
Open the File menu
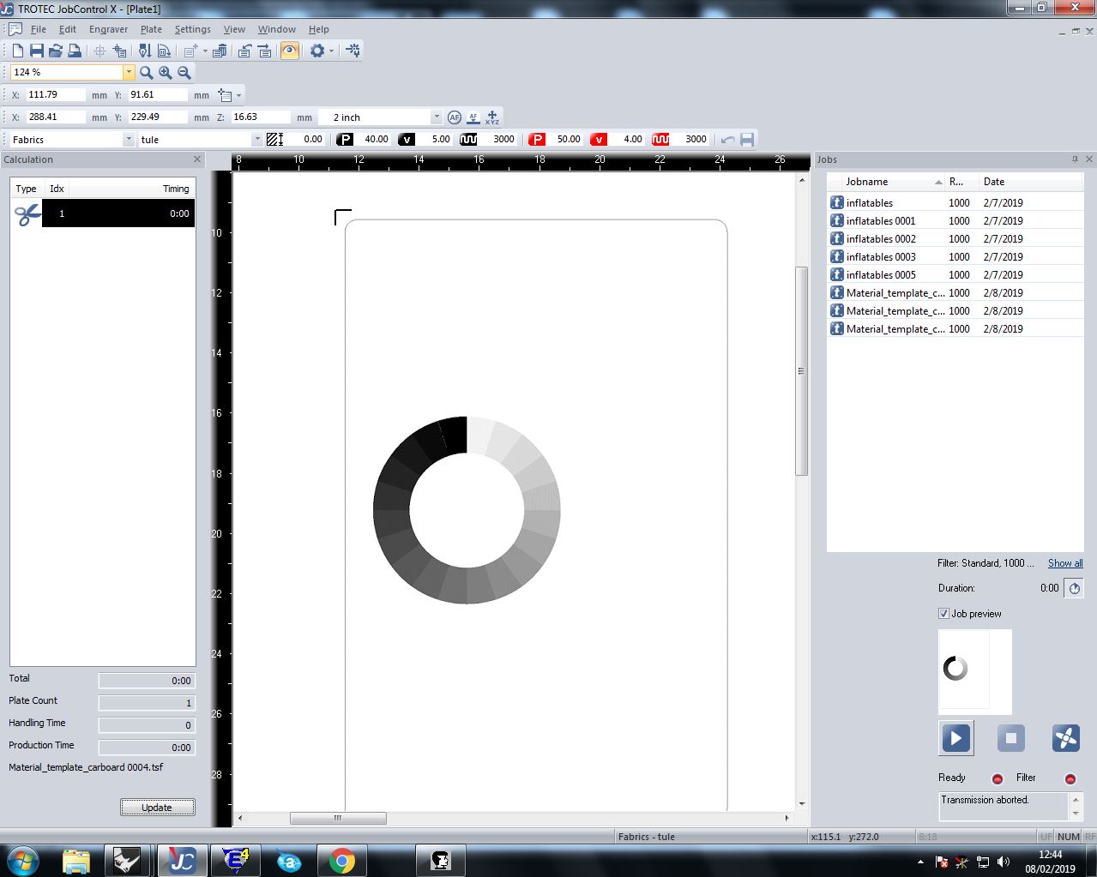[38, 29]
